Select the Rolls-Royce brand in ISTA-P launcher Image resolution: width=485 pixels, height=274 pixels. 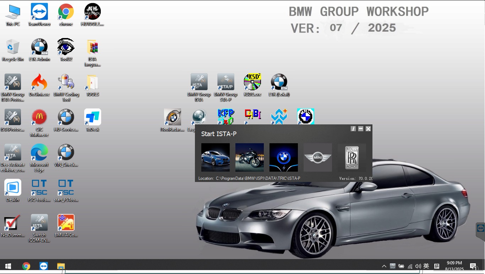click(352, 157)
